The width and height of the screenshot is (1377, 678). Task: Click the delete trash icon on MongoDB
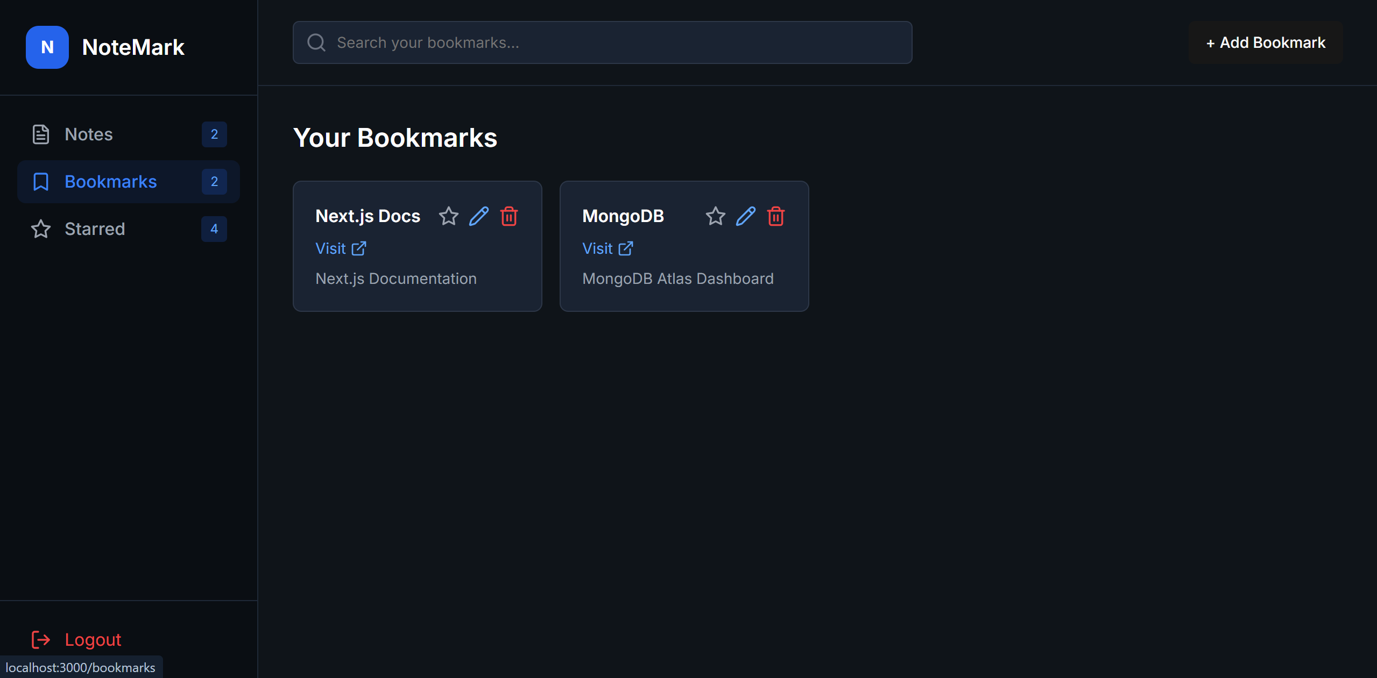pos(775,216)
